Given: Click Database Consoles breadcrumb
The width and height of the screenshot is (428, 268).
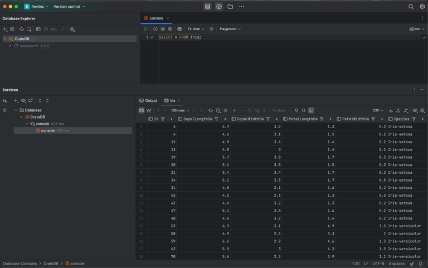Looking at the screenshot, I should coord(20,264).
